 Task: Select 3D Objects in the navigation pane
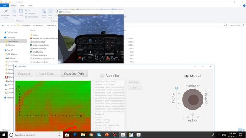[x=13, y=54]
